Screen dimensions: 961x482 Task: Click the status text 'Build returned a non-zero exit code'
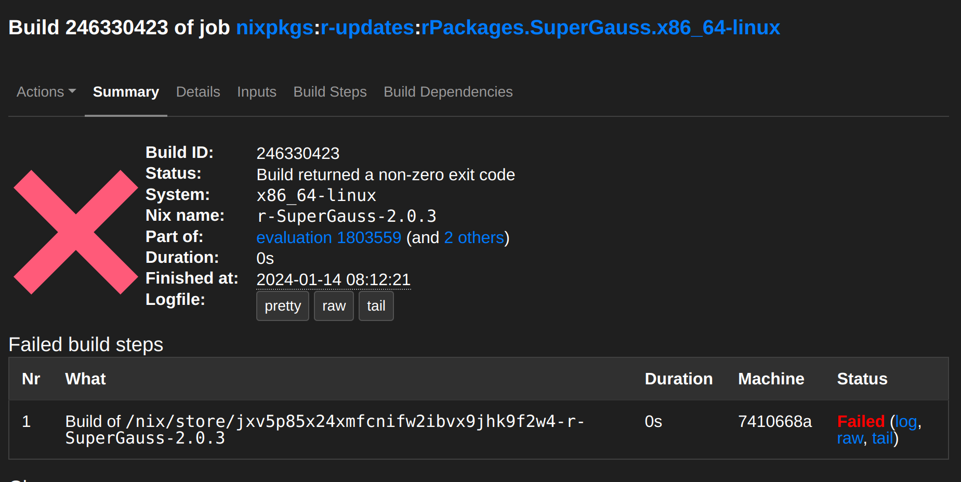(386, 175)
